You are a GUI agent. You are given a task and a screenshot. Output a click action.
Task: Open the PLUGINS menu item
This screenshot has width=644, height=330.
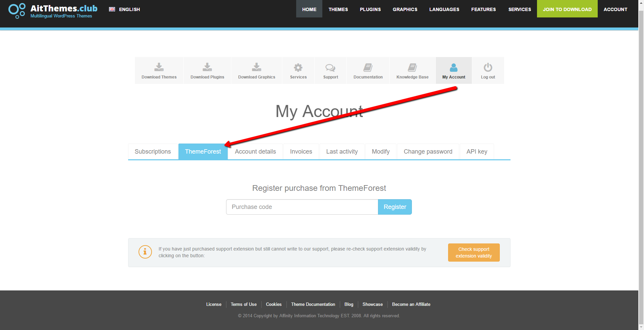point(370,9)
